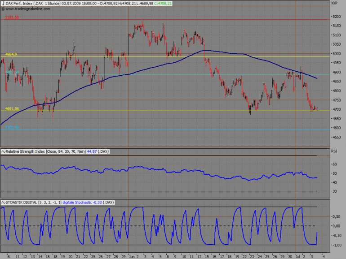346x259 pixels.
Task: Click the 5150 price axis value
Action: [336, 26]
